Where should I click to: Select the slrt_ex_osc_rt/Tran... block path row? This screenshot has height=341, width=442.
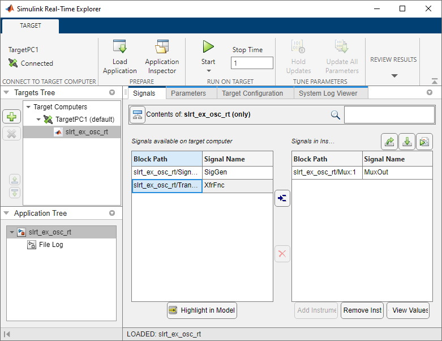point(167,186)
